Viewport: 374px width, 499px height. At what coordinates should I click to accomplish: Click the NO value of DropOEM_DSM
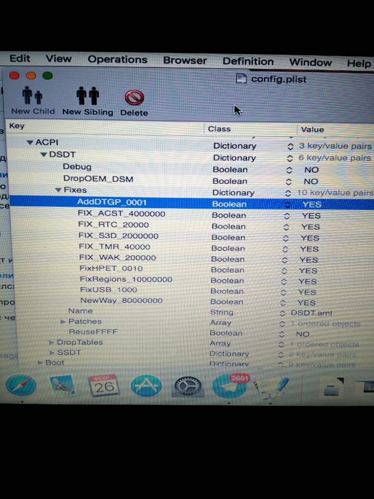pos(311,182)
